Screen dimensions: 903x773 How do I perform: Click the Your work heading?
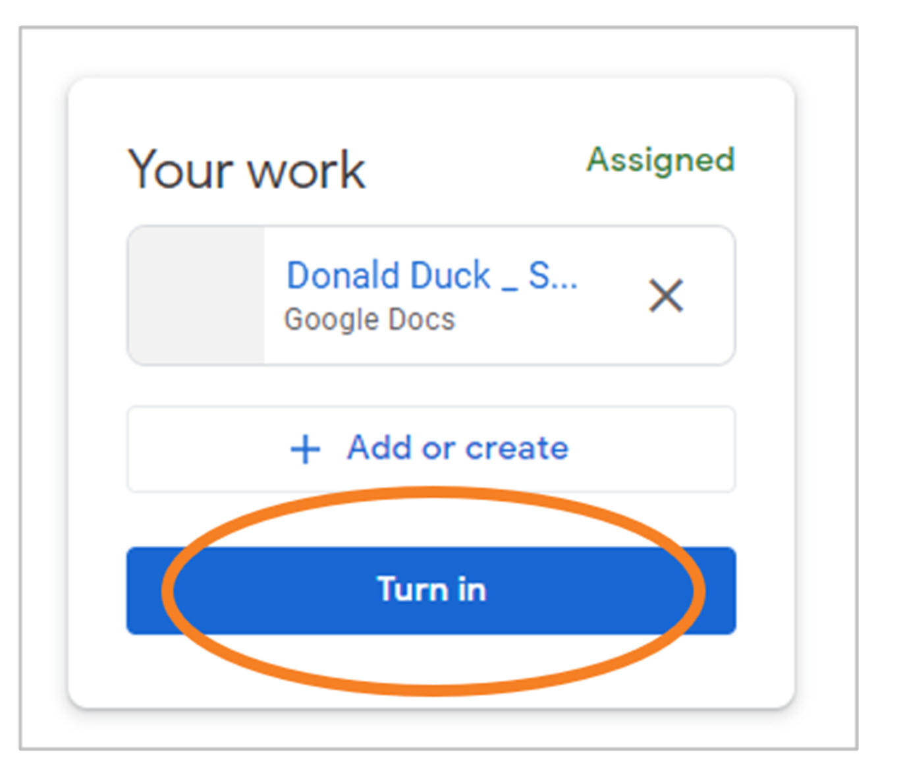[x=246, y=170]
